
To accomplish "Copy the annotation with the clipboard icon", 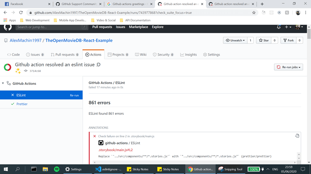I will [297, 136].
